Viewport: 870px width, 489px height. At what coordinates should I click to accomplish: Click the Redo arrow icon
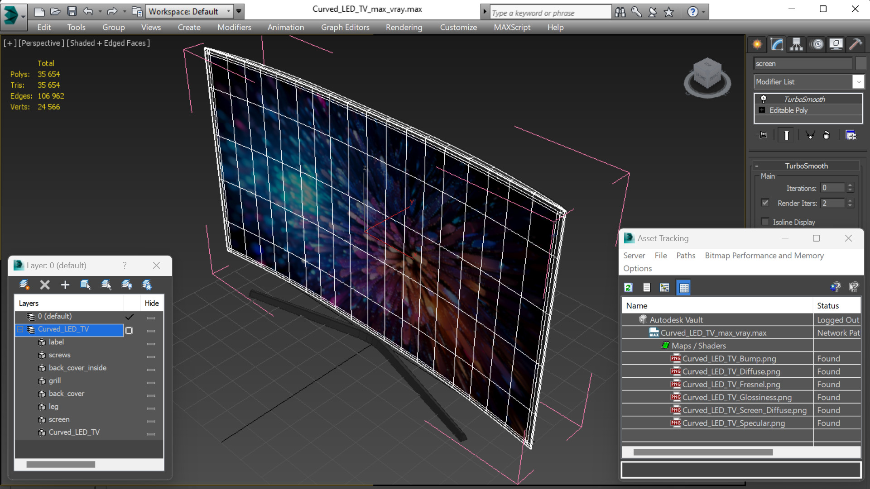coord(112,11)
